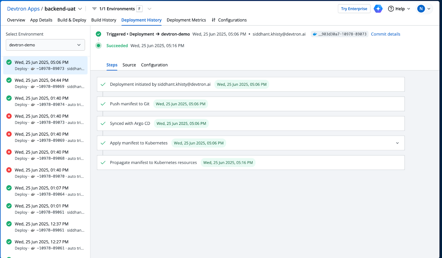Click the failed status icon for the 01:40 PM deployment
The image size is (442, 258).
(9, 116)
